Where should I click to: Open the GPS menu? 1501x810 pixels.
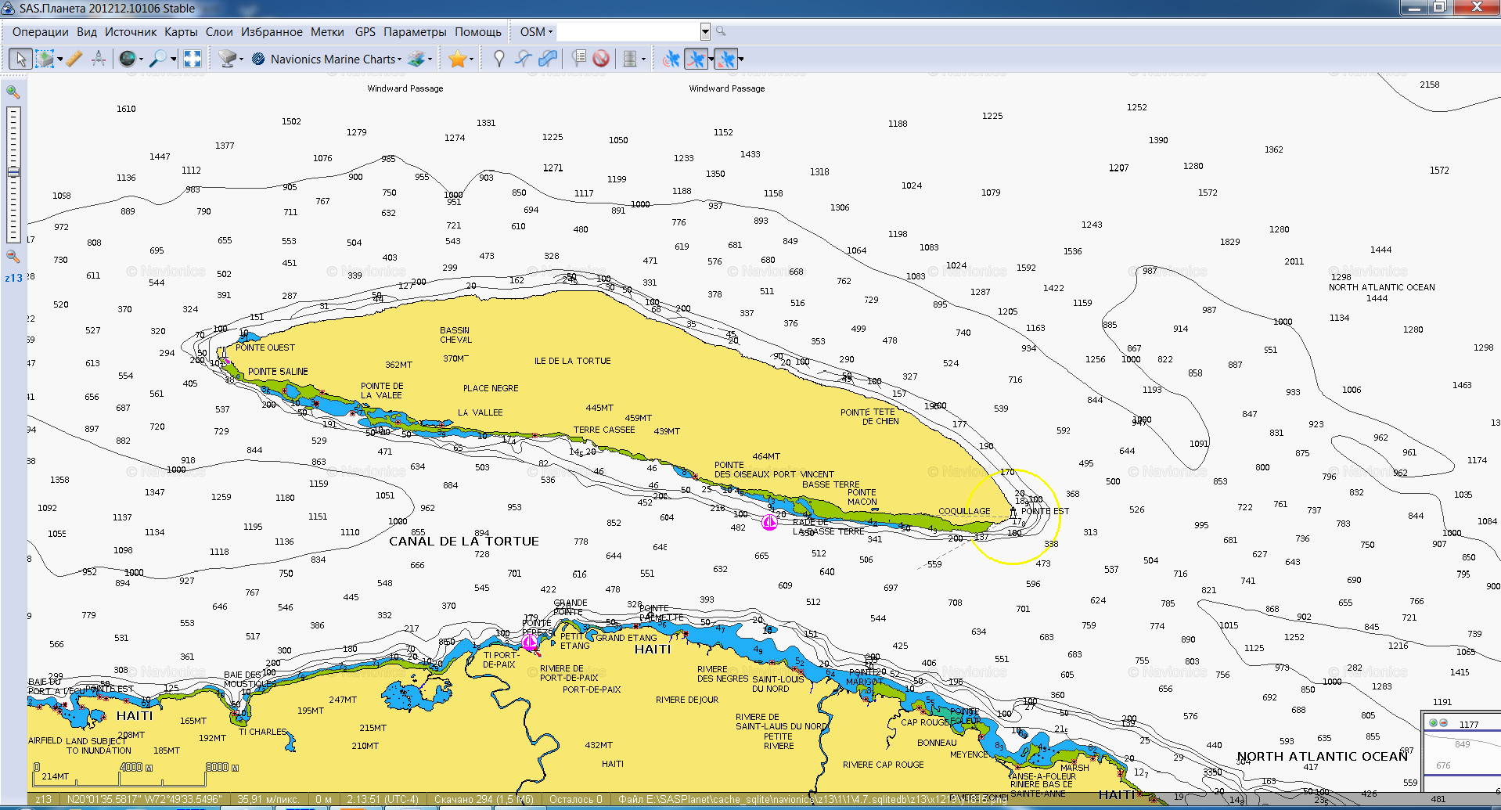coord(365,32)
